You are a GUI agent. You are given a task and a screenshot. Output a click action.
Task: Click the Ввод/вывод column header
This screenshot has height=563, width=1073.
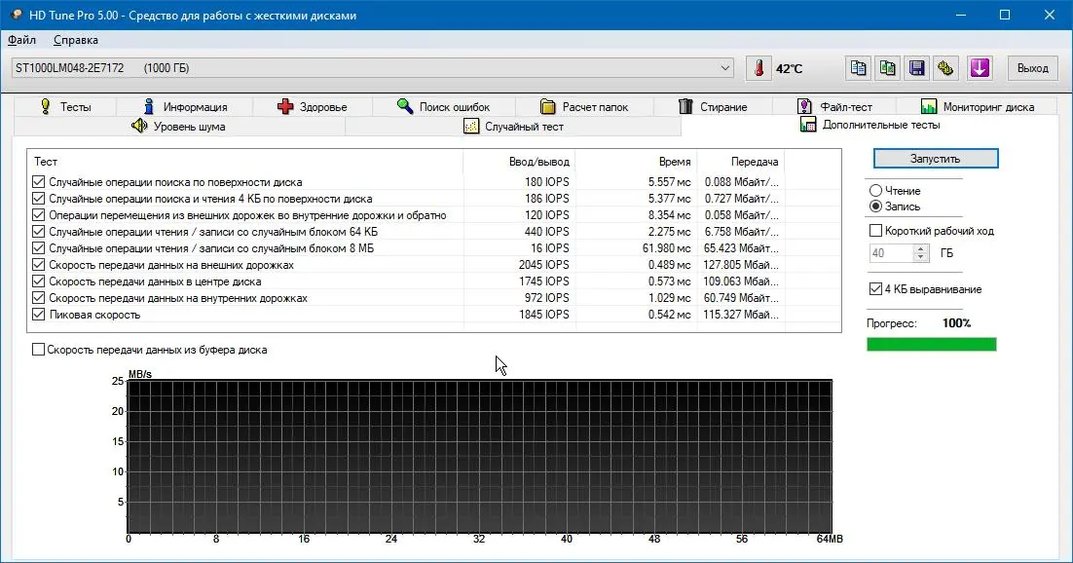coord(519,162)
